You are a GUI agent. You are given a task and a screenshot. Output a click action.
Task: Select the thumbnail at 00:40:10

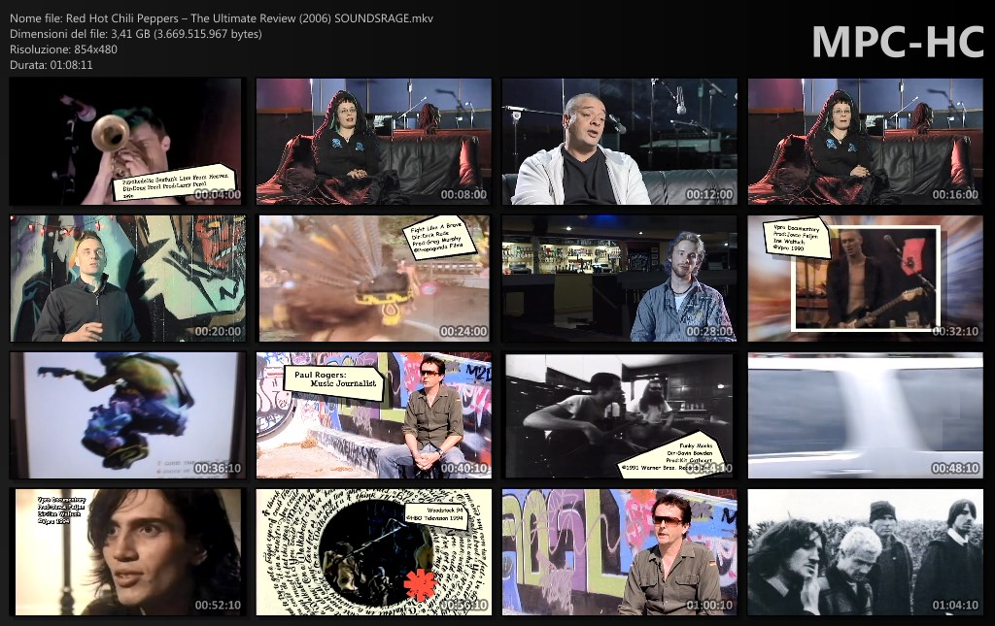(x=373, y=415)
